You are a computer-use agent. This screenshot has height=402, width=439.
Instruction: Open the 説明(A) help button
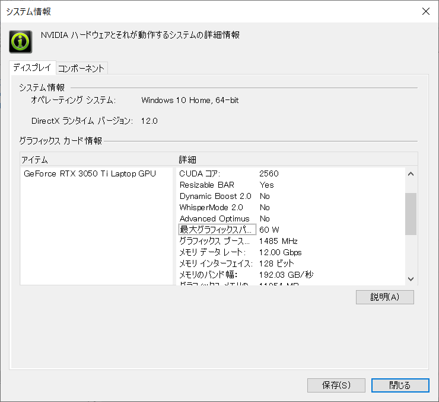384,297
